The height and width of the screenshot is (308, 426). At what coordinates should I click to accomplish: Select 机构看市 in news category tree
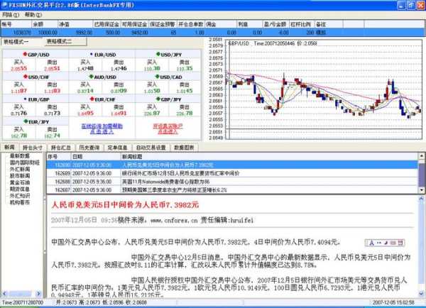click(20, 202)
